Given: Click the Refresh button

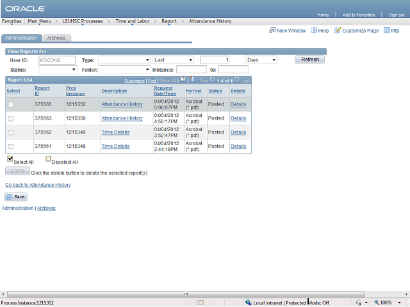Looking at the screenshot, I should (310, 59).
